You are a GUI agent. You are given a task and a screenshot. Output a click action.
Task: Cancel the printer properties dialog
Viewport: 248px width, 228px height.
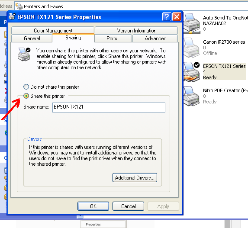[128, 206]
